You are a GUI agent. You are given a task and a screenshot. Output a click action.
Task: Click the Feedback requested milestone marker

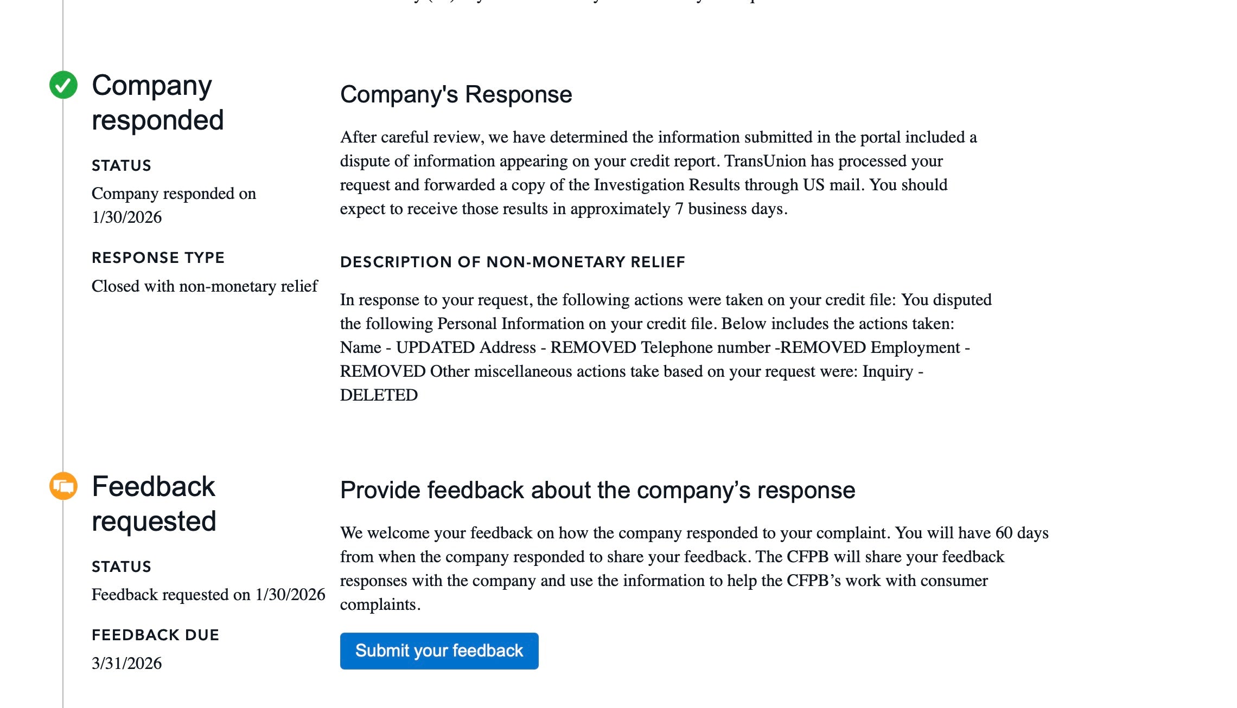pyautogui.click(x=63, y=487)
